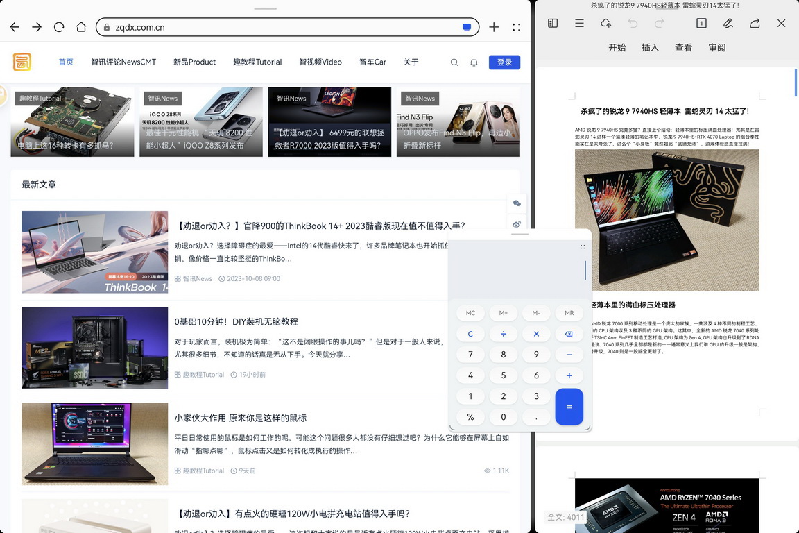Go forward in the browser
Image resolution: width=799 pixels, height=533 pixels.
pos(37,27)
